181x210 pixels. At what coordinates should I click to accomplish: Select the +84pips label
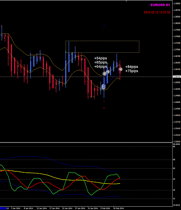(132, 67)
